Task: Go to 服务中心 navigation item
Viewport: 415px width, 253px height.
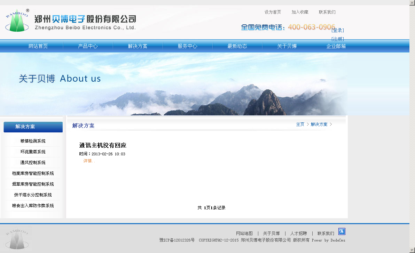Action: pos(187,46)
